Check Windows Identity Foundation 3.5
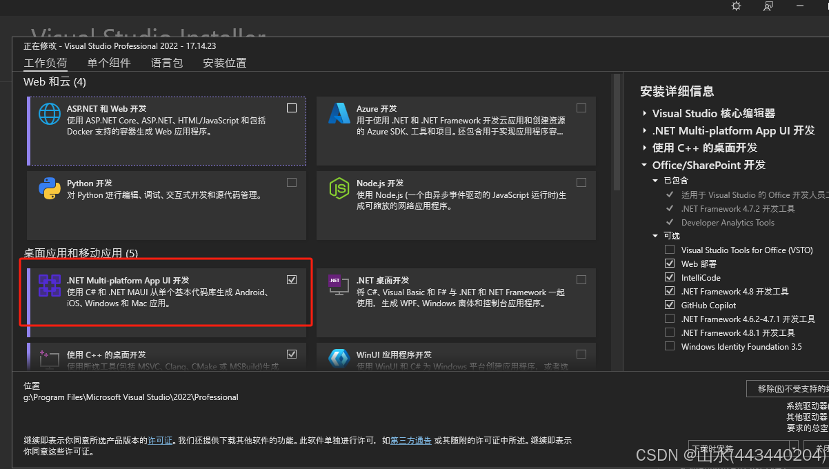This screenshot has height=469, width=829. click(x=670, y=347)
